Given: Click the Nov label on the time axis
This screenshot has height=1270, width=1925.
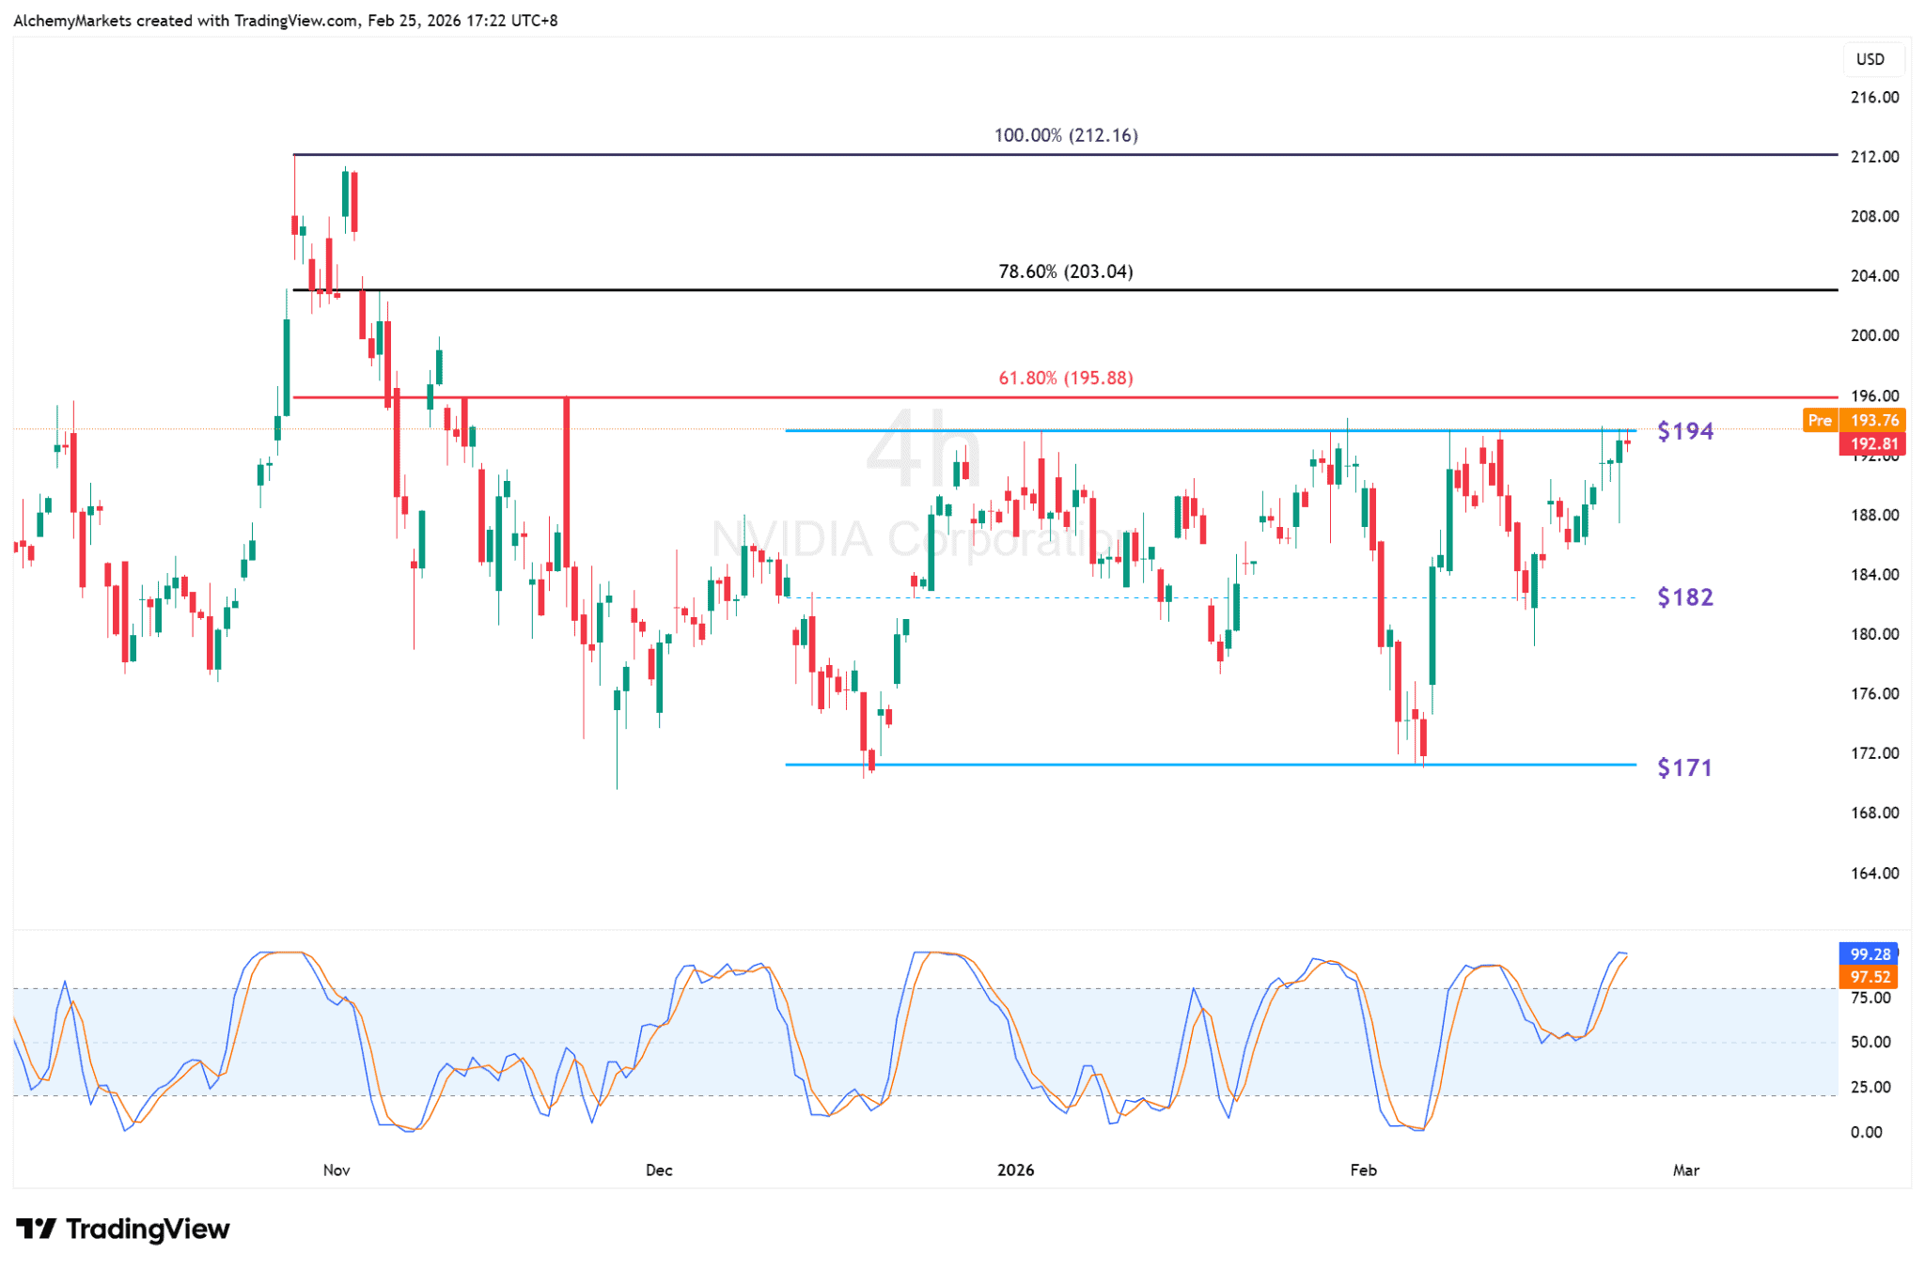Looking at the screenshot, I should pyautogui.click(x=336, y=1170).
